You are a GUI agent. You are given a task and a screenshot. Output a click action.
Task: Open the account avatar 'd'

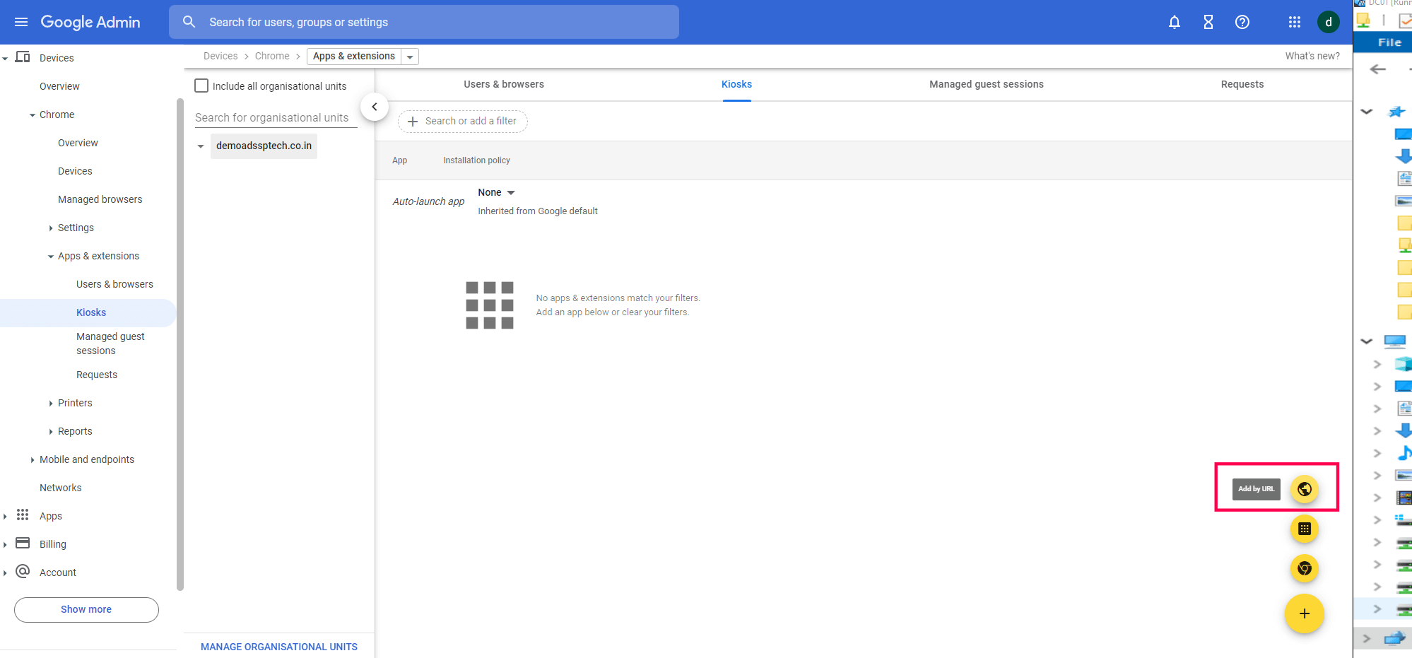pos(1329,22)
